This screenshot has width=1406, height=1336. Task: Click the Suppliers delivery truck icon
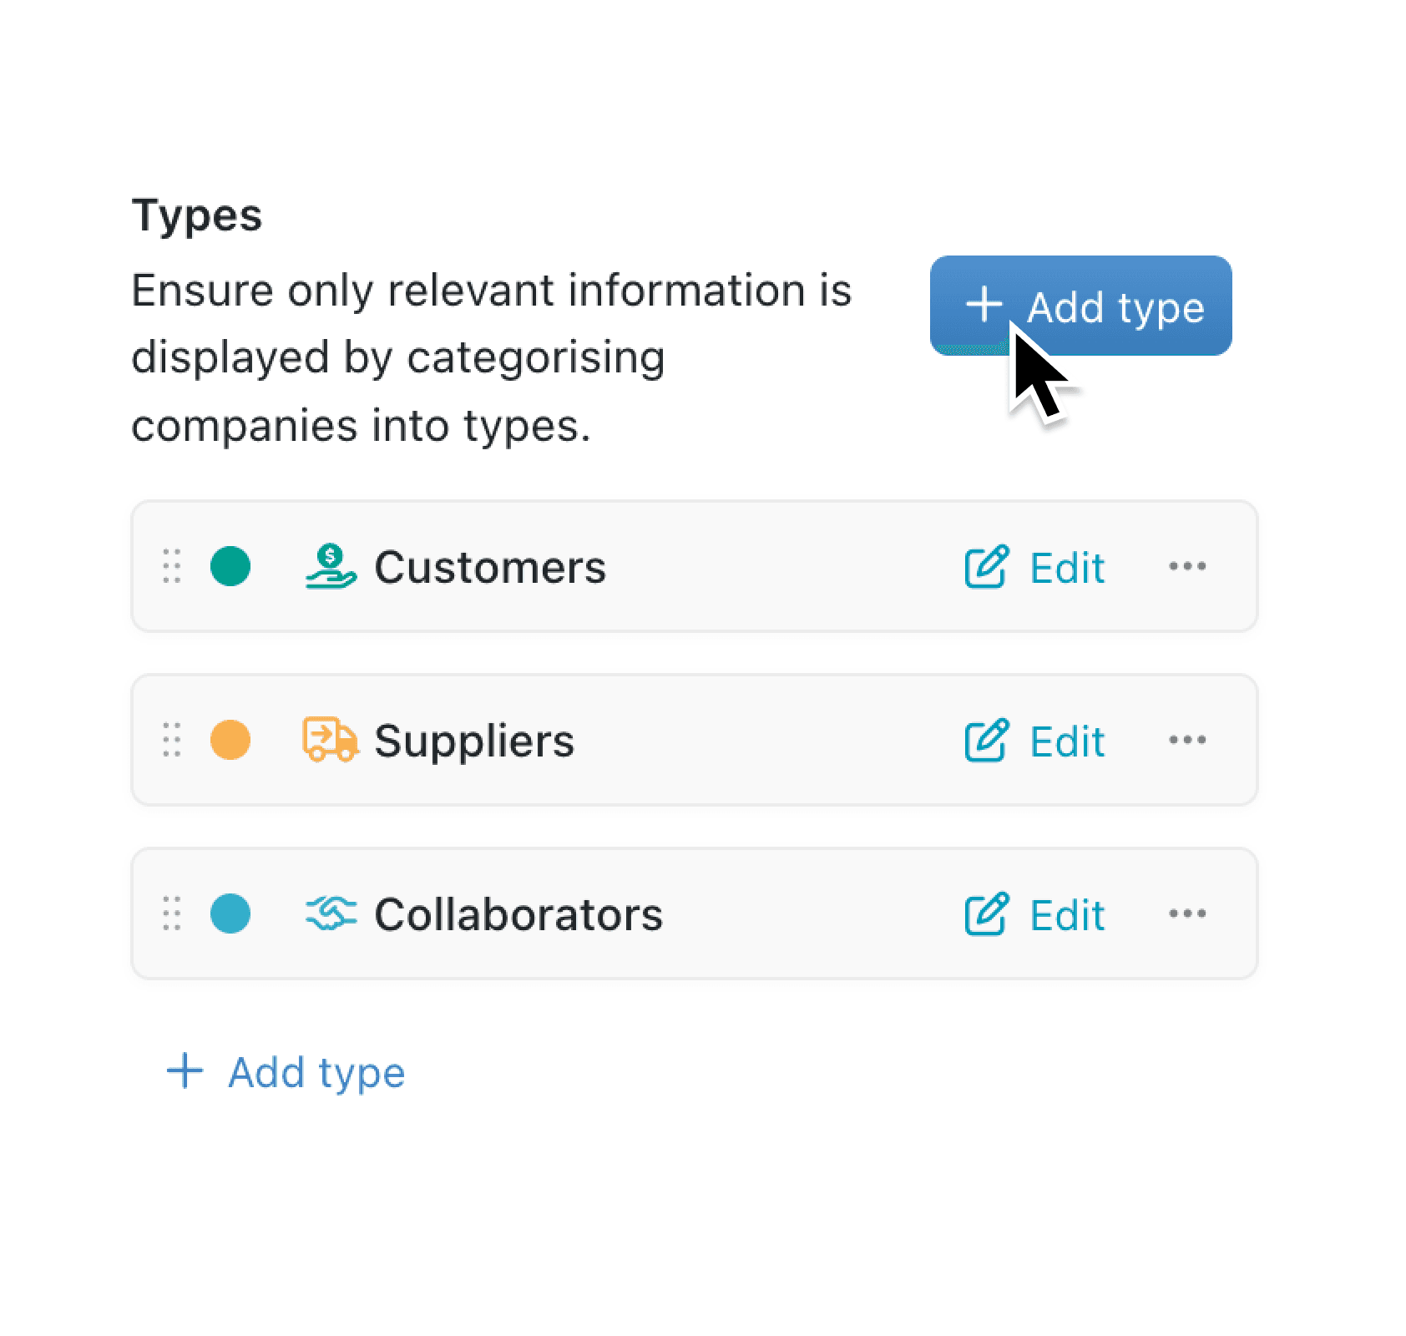click(x=328, y=740)
